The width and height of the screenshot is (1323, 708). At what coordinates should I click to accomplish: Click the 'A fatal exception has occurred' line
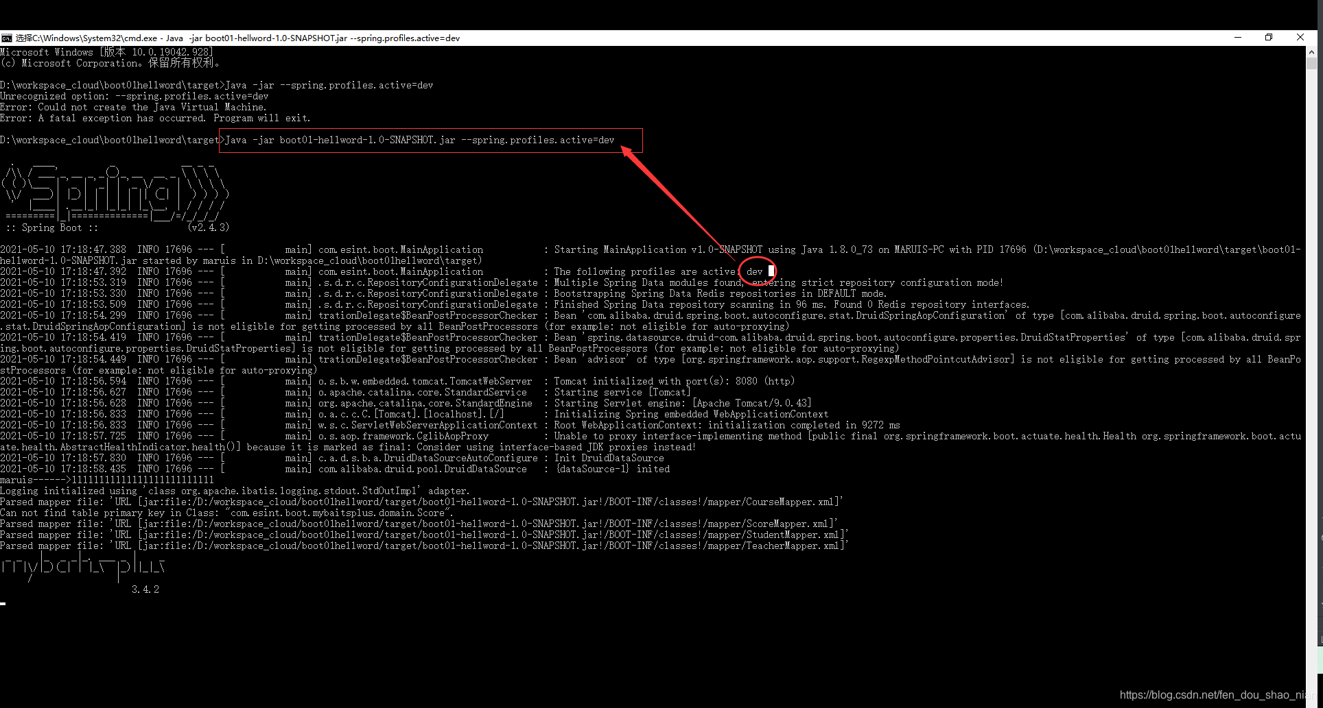[155, 119]
